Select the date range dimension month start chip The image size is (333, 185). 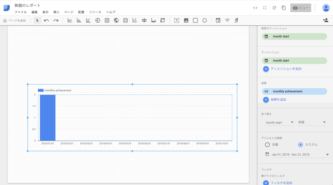(x=294, y=36)
